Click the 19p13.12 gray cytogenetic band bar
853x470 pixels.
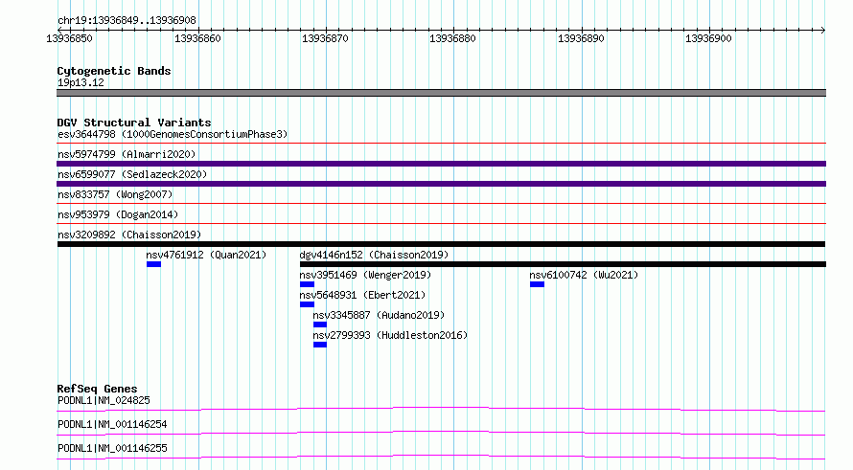(441, 93)
